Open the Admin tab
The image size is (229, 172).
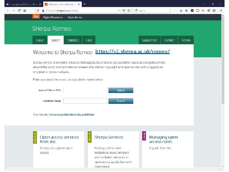(x=186, y=40)
